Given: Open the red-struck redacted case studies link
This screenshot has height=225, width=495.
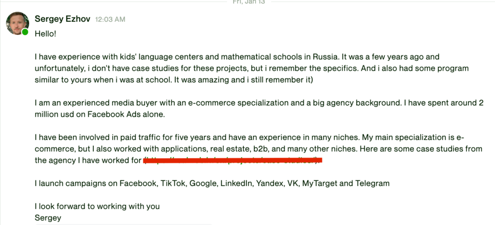Looking at the screenshot, I should [x=233, y=160].
